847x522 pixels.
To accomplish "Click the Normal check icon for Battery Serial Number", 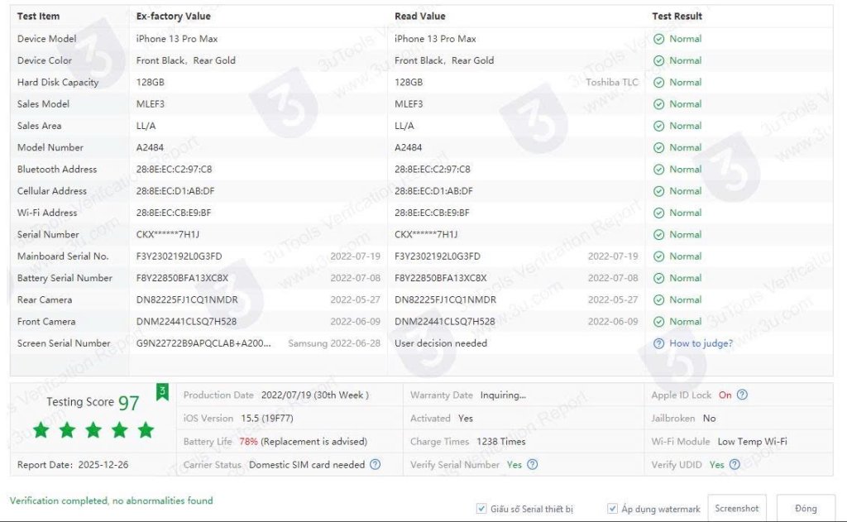I will (658, 278).
